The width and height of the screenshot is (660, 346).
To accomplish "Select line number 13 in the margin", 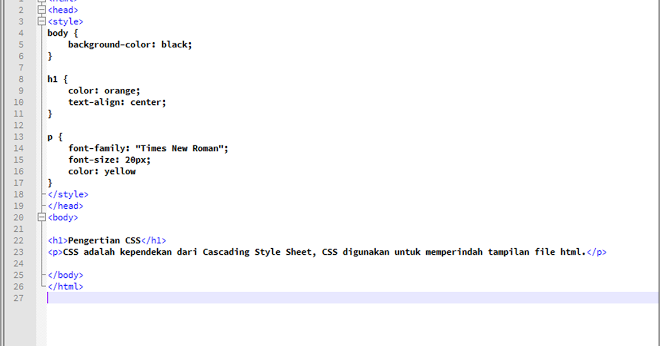I will [19, 137].
